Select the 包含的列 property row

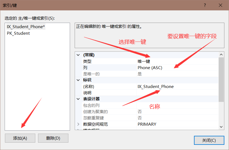pyautogui.click(x=150, y=105)
